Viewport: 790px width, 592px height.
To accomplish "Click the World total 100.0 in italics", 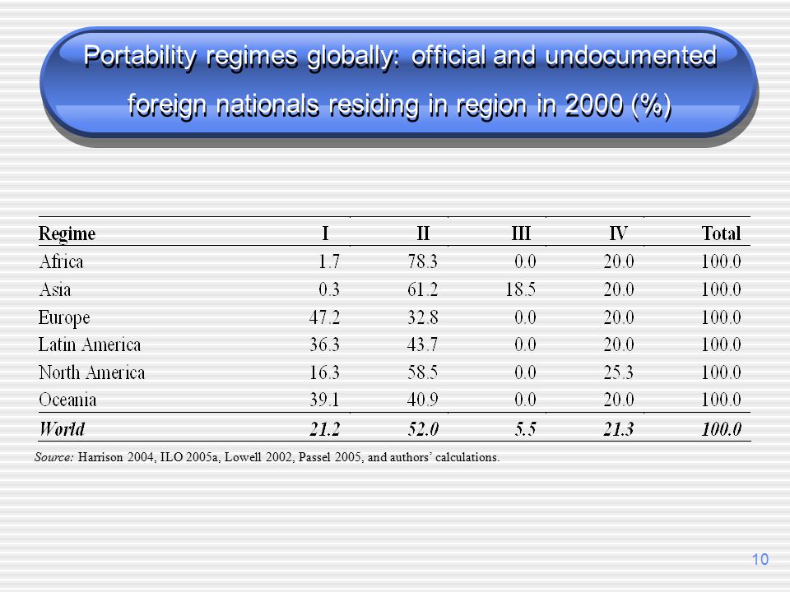I will tap(721, 429).
